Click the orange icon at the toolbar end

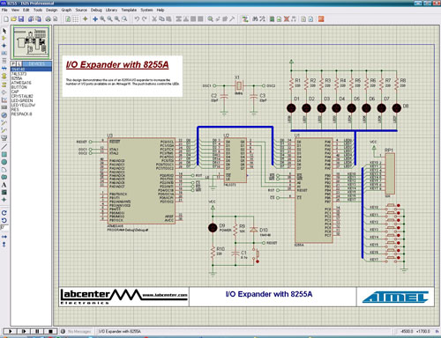pyautogui.click(x=321, y=19)
